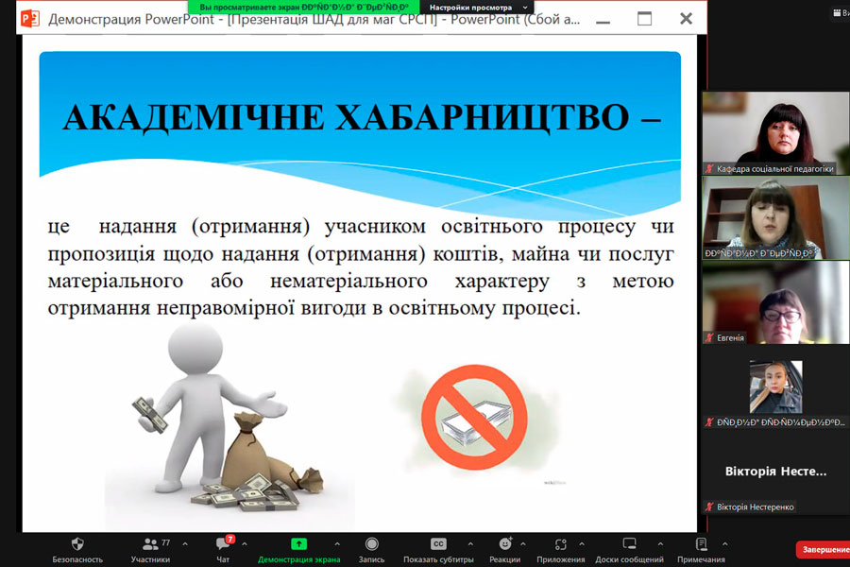Open the Security (Безопасность) shield icon
The image size is (850, 567).
77,543
